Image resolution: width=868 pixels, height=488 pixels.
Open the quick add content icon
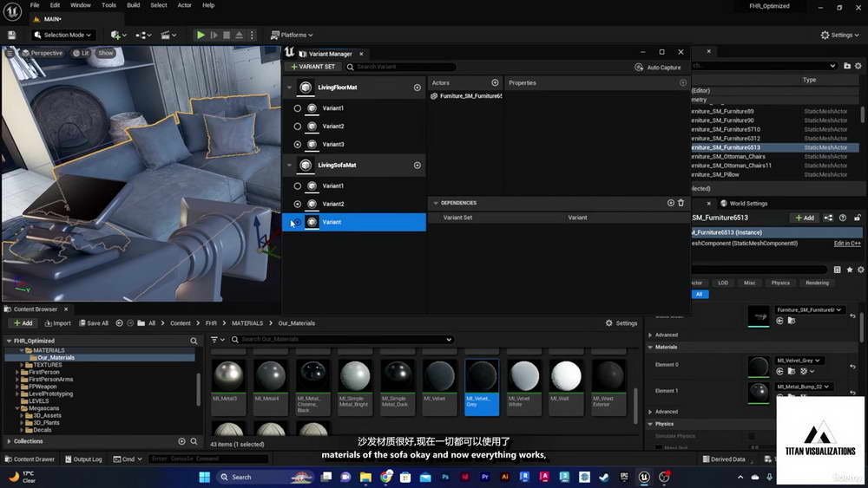118,35
